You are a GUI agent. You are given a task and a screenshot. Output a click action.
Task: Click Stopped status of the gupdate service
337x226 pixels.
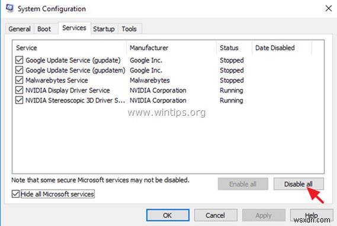pyautogui.click(x=232, y=60)
